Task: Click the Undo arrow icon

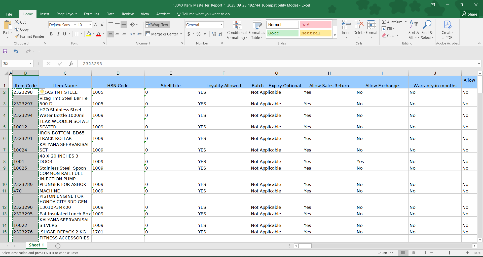Action: (x=16, y=51)
